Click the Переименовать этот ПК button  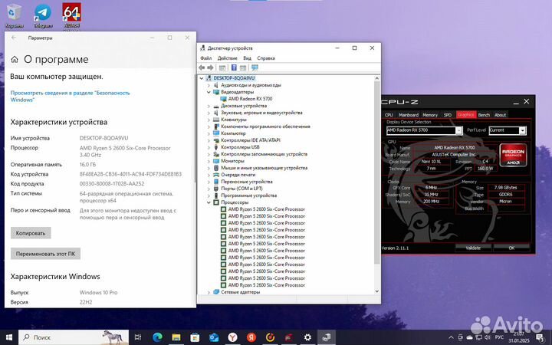tap(45, 254)
